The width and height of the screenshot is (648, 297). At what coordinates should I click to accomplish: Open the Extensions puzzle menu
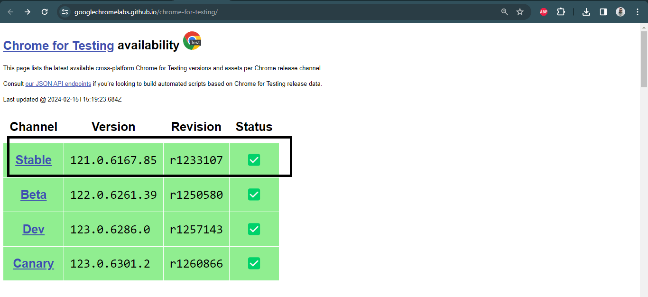pyautogui.click(x=561, y=12)
